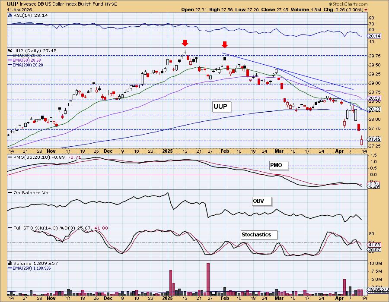Click the volume bars icon beside Volume
The height and width of the screenshot is (302, 389).
coord(10,263)
